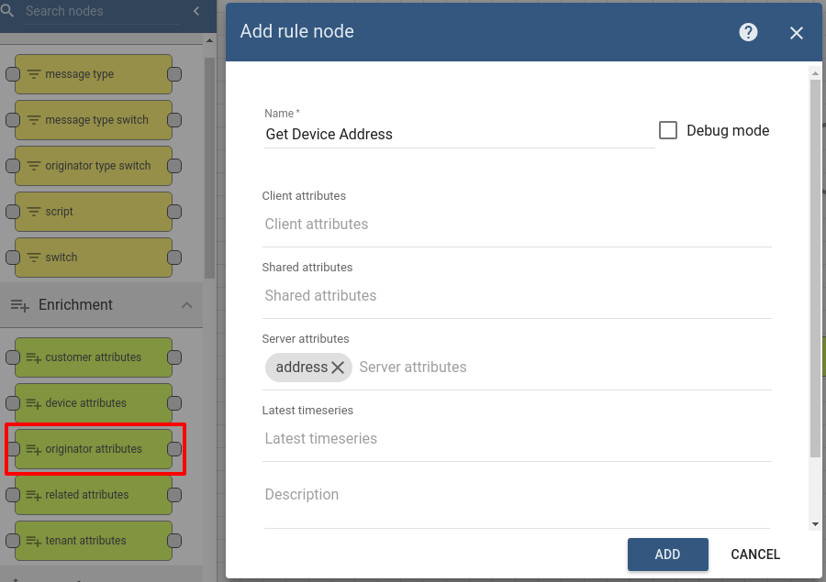Click into the Latest timeseries field
The image size is (826, 582).
click(516, 439)
